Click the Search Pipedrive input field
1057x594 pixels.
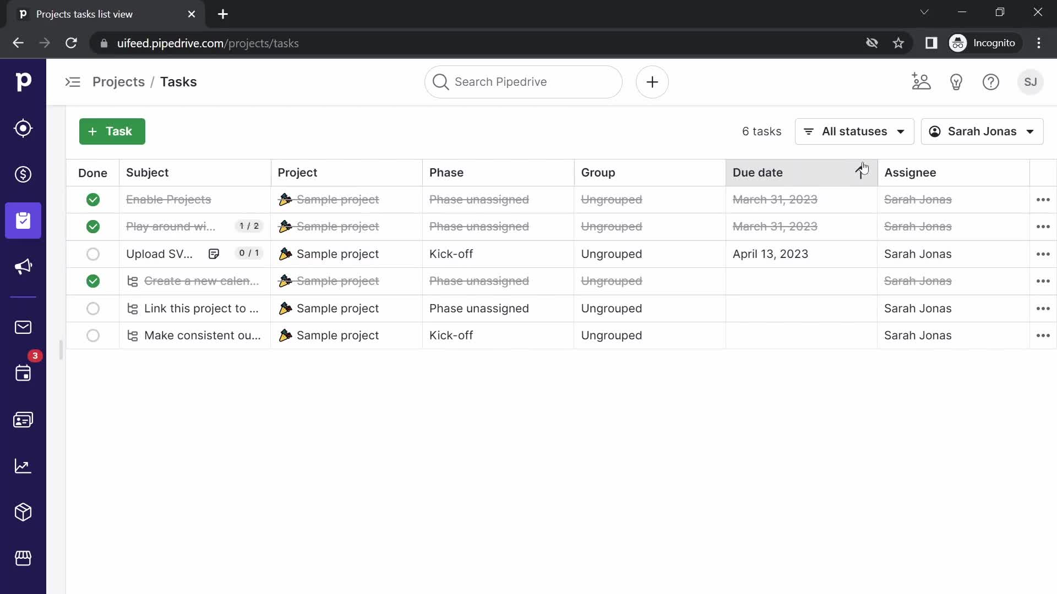[524, 81]
